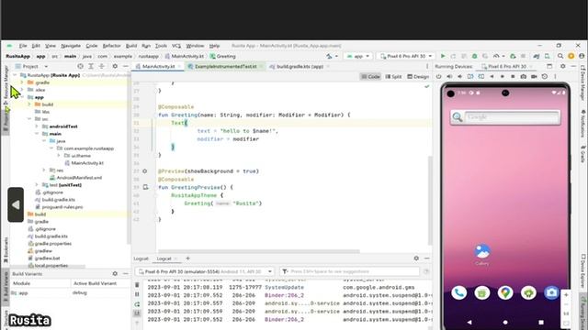
Task: Expand androidTest folder
Action: point(37,126)
